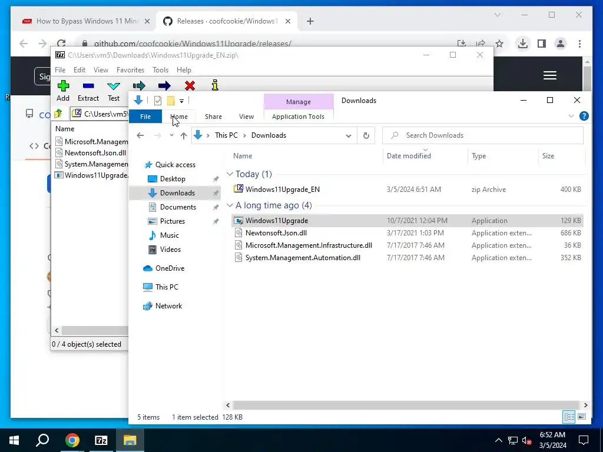Switch to Large icons view in status bar
Screen dimensions: 603x452
[582, 417]
